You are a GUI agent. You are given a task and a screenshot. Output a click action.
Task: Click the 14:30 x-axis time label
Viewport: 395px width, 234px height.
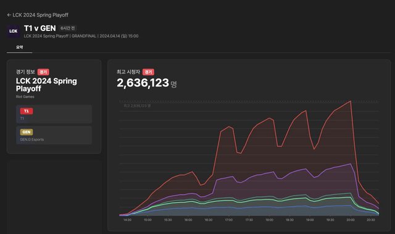(x=127, y=220)
